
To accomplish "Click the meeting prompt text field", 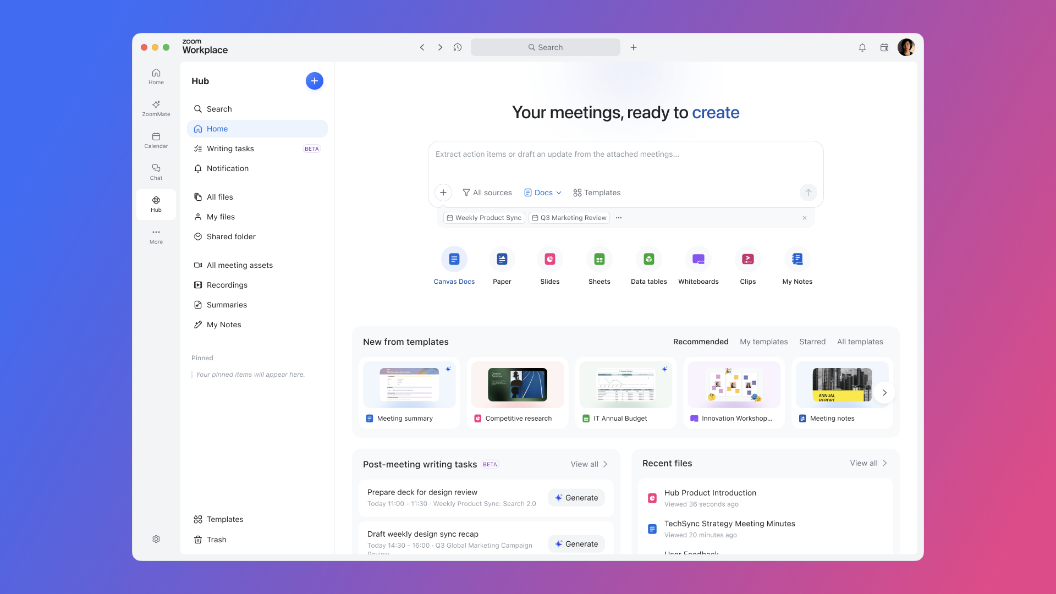I will 625,155.
